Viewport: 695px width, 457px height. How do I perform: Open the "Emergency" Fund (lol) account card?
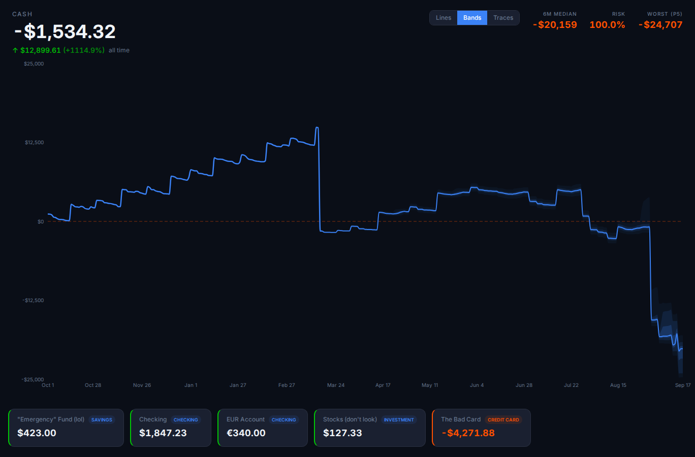(66, 428)
